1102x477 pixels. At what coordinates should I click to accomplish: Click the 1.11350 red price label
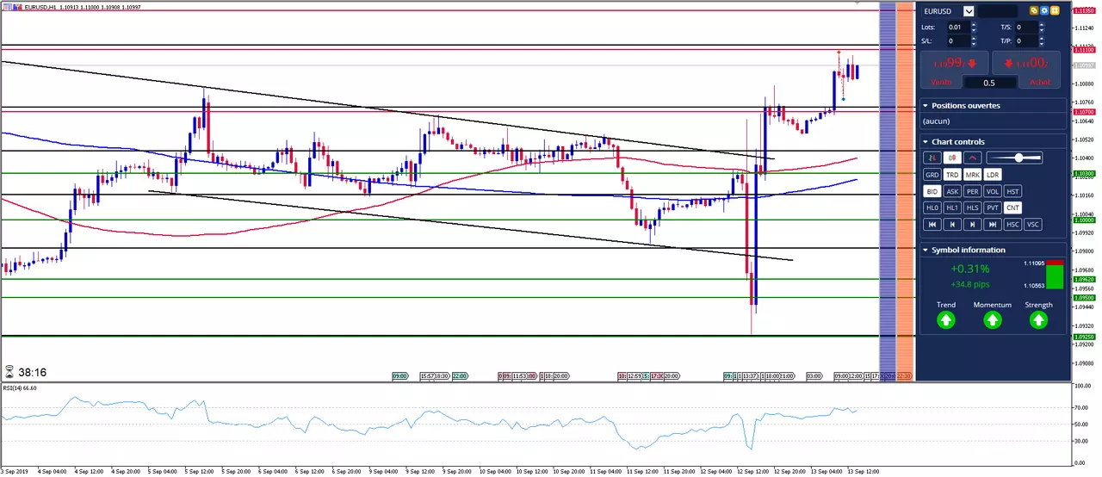1084,11
